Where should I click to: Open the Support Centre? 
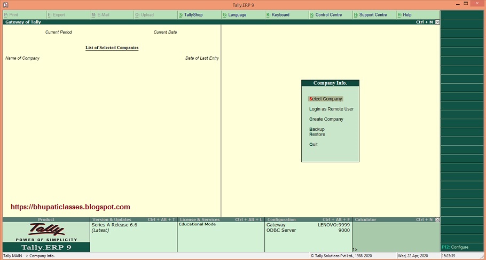pos(374,14)
